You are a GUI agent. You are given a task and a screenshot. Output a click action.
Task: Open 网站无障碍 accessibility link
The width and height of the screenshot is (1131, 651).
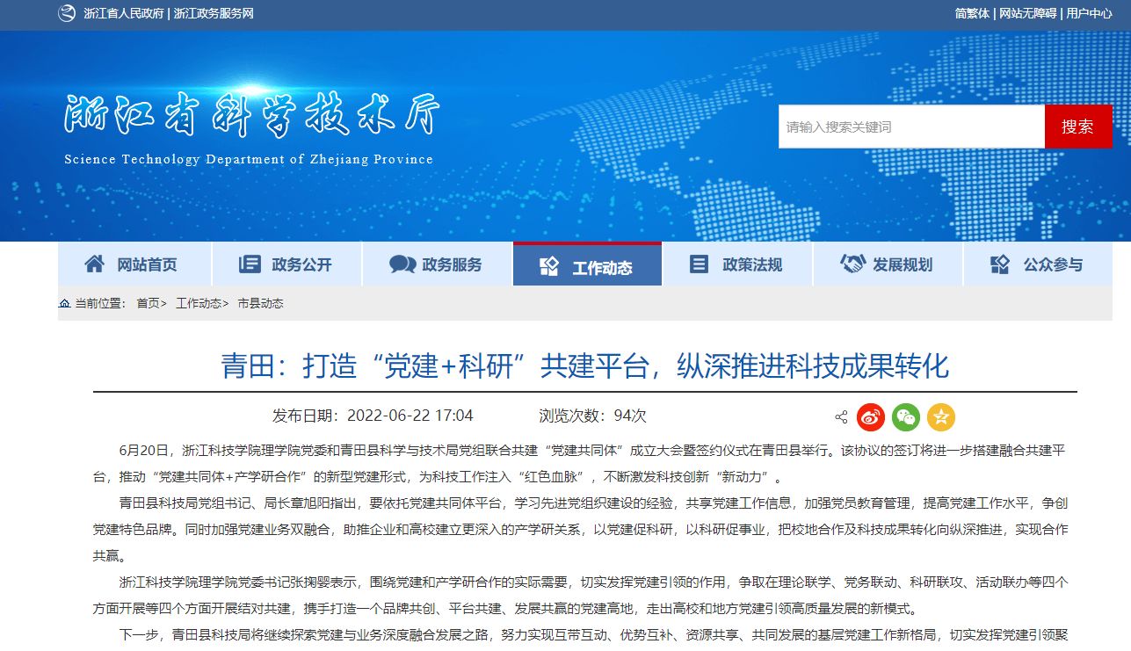click(1027, 13)
